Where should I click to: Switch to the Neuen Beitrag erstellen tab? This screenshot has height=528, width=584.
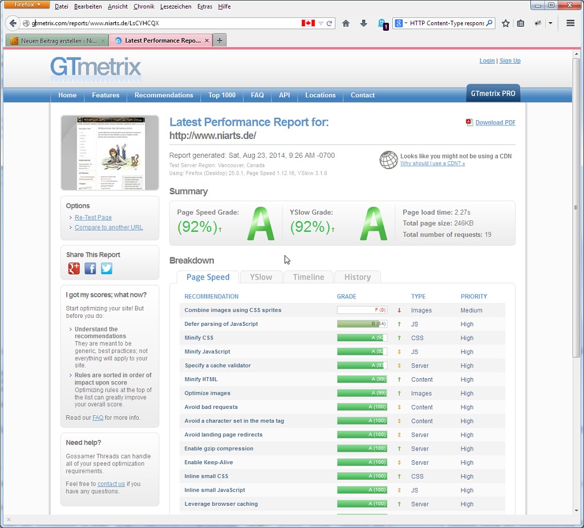click(x=57, y=40)
